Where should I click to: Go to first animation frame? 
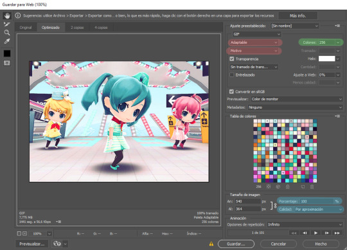[x=294, y=233]
